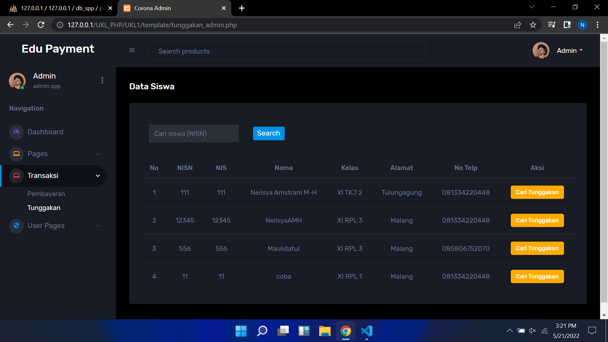This screenshot has height=342, width=608.
Task: Click the Search button next to the NISN field
Action: pos(269,133)
